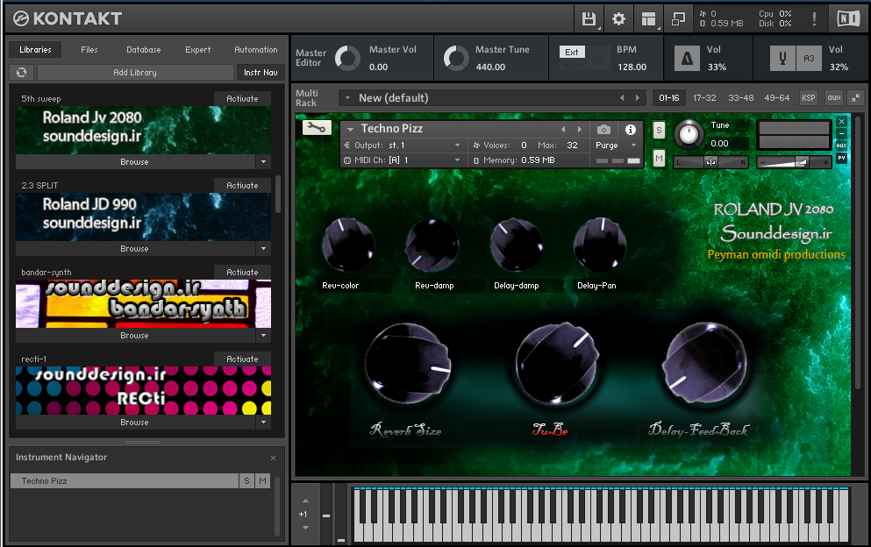The image size is (871, 547).
Task: Open the Expert tab
Action: click(197, 50)
